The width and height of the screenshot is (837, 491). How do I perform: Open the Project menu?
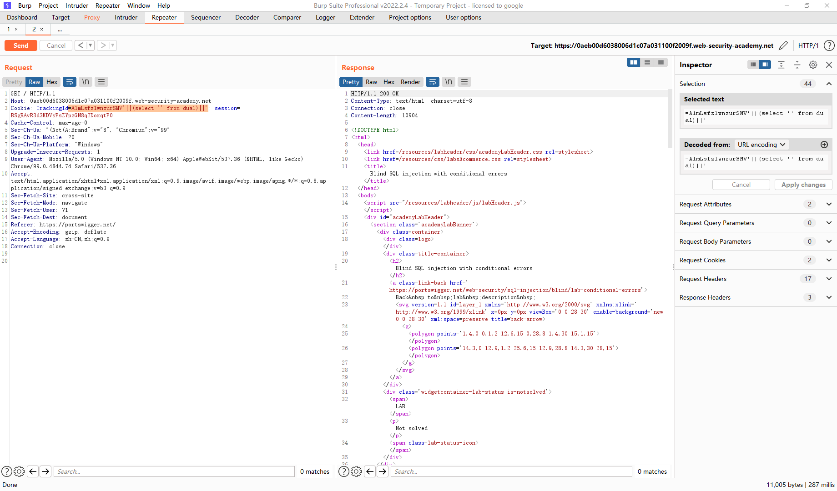pyautogui.click(x=48, y=5)
